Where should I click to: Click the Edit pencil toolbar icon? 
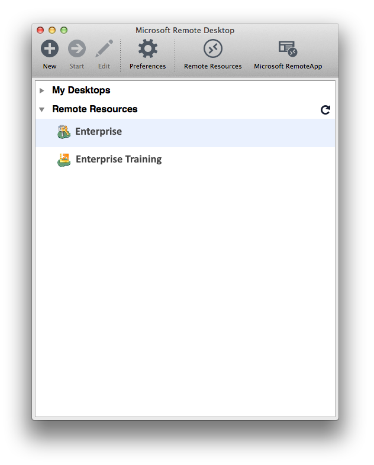point(104,48)
